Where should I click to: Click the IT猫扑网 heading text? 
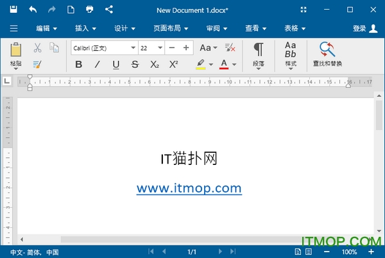click(189, 159)
